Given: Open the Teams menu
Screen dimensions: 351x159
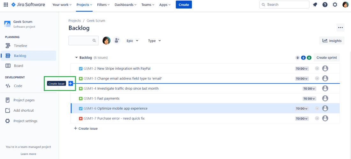Looking at the screenshot, I should point(148,4).
